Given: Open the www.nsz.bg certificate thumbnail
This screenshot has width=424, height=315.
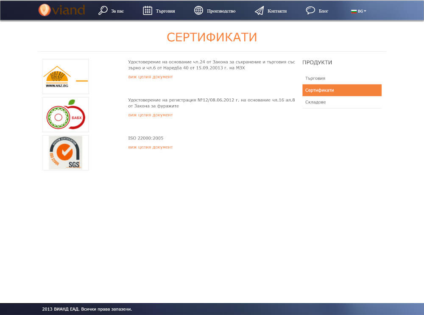Looking at the screenshot, I should [x=65, y=76].
